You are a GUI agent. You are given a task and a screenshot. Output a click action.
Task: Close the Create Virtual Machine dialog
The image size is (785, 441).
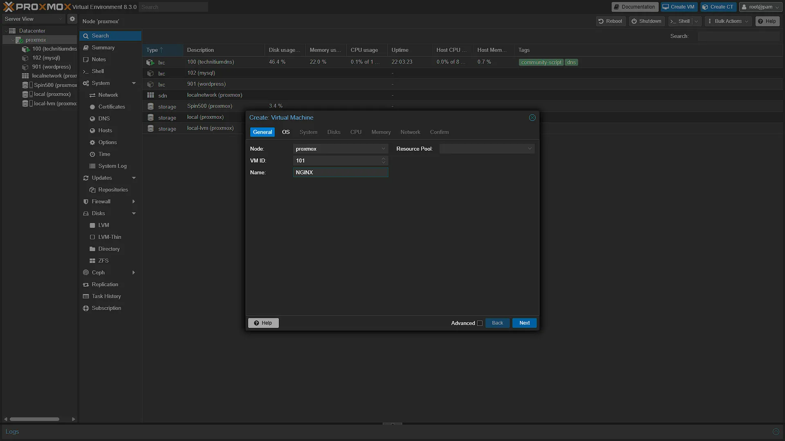(532, 118)
